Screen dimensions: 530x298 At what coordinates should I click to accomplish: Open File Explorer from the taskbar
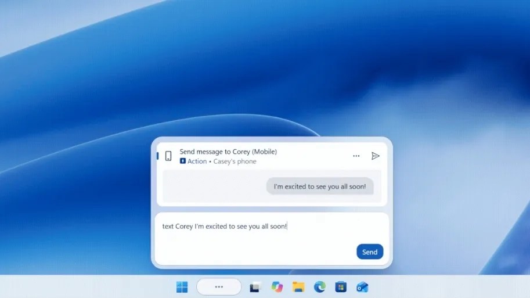(298, 287)
